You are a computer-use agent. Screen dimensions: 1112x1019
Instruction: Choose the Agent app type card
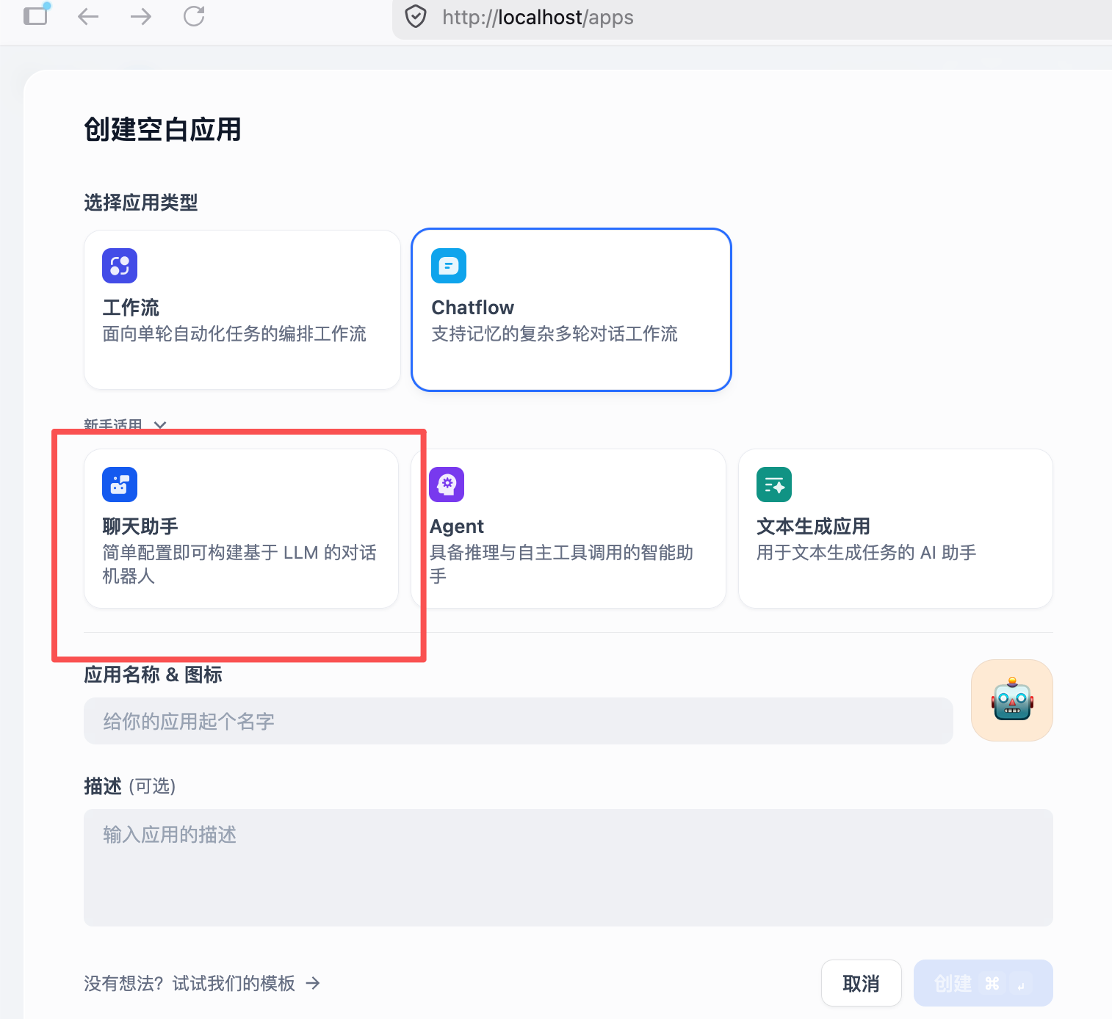pyautogui.click(x=568, y=529)
